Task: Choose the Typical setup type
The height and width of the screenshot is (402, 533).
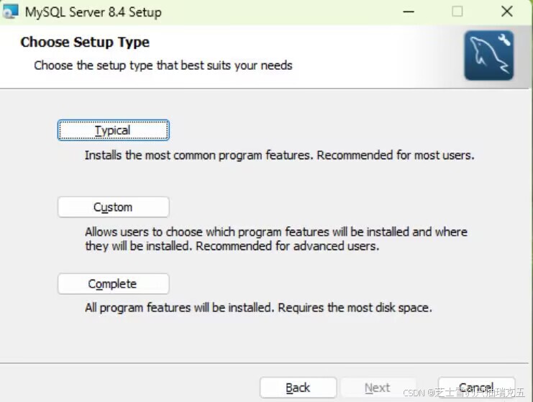Action: point(113,130)
